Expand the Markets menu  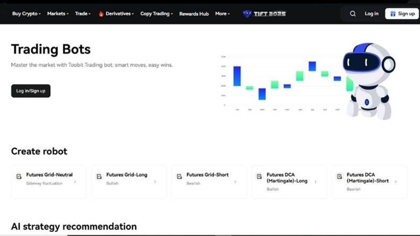click(x=58, y=13)
